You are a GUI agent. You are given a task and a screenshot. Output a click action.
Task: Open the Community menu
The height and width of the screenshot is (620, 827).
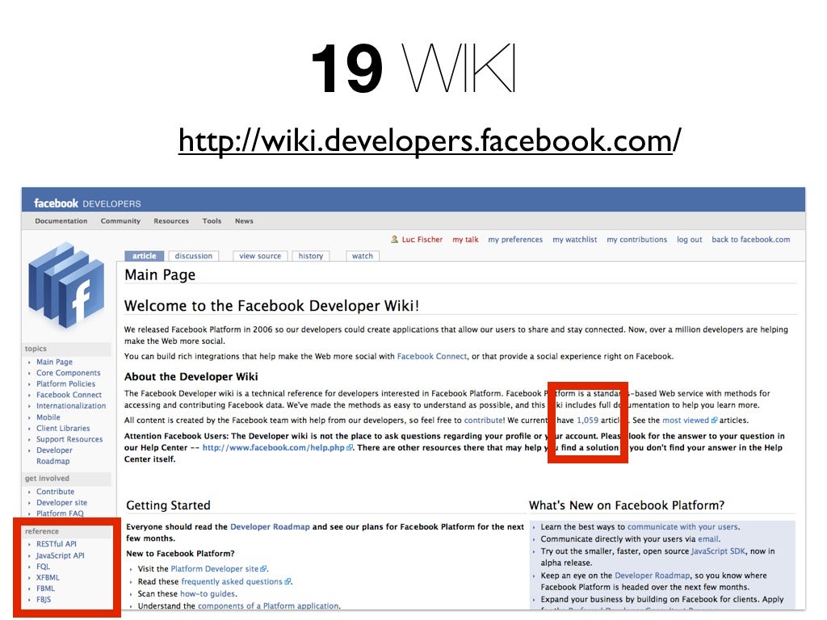point(121,221)
